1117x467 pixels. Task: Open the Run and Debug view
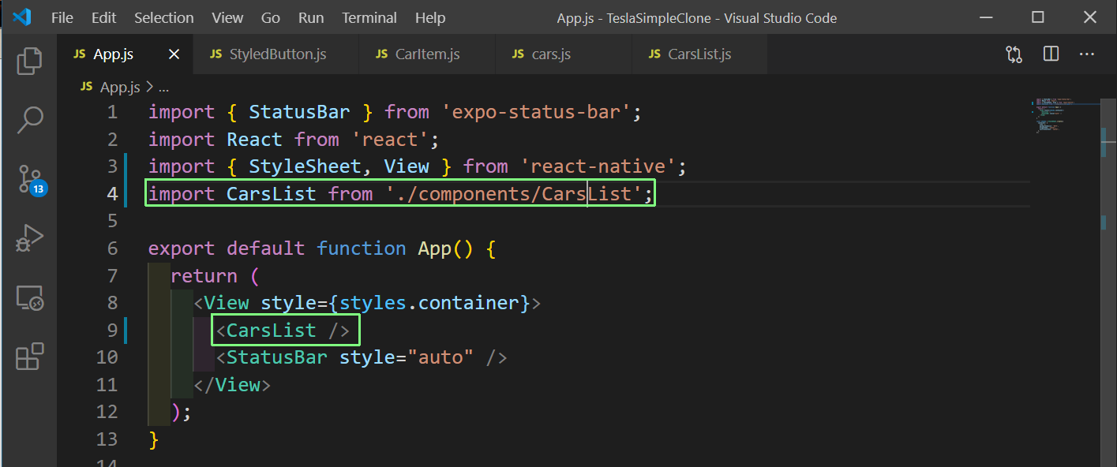coord(29,238)
